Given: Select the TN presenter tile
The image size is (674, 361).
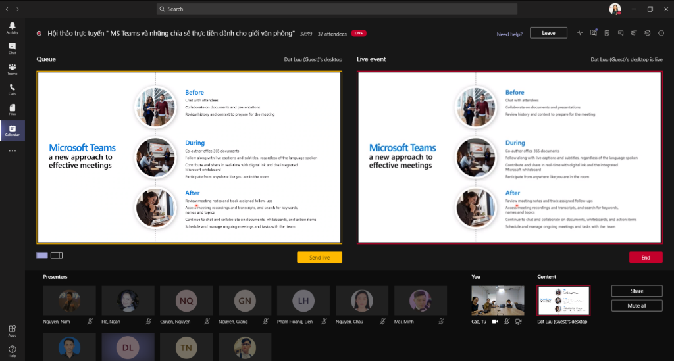Looking at the screenshot, I should 186,347.
